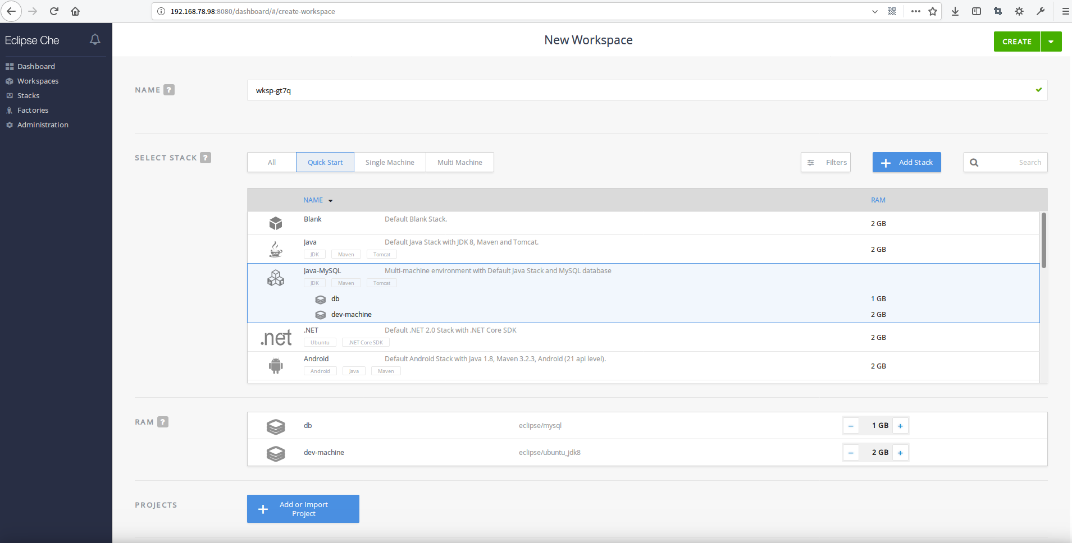
Task: Click the stack list vertical scrollbar
Action: point(1044,240)
